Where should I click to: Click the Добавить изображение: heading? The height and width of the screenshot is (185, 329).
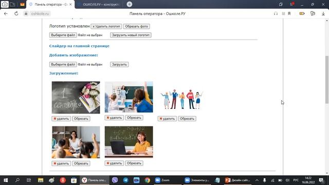point(74,55)
